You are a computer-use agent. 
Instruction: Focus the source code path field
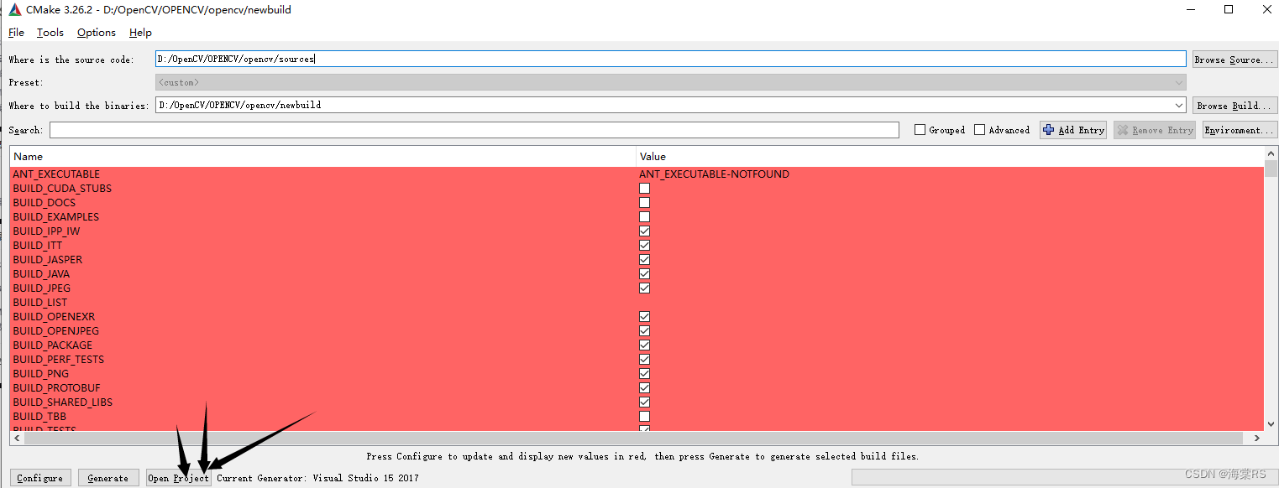pyautogui.click(x=671, y=59)
